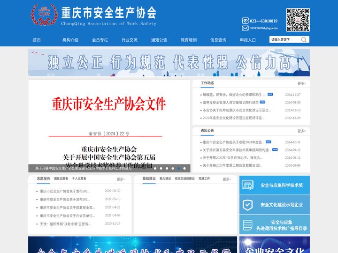Click the NEW badge beside 国电投 item
Screen dimensions: 338x253
262,102
